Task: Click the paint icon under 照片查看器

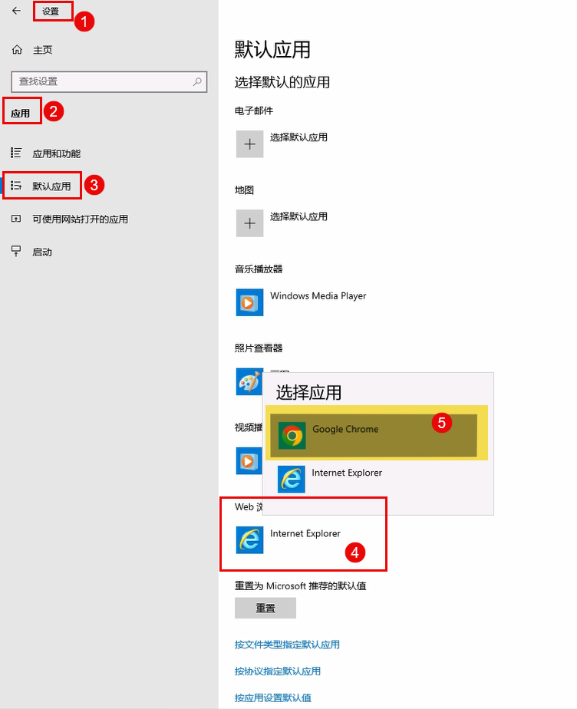Action: (x=248, y=381)
